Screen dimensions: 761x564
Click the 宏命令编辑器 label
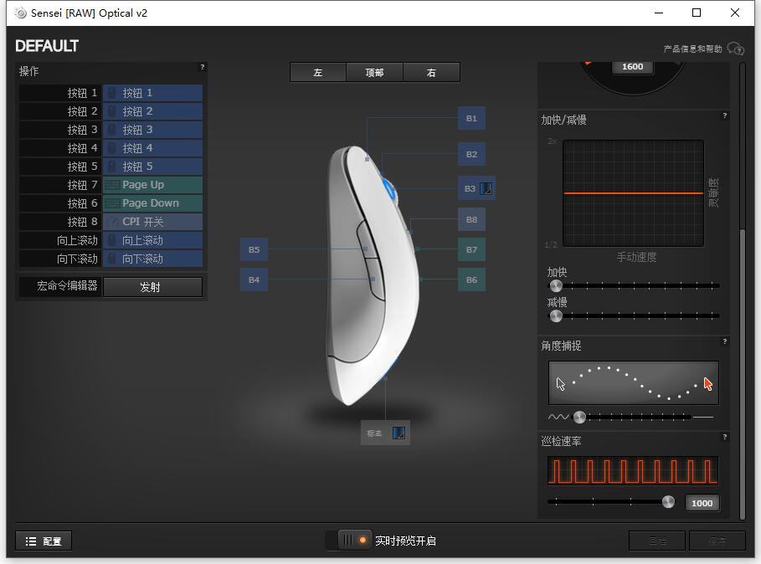point(67,286)
